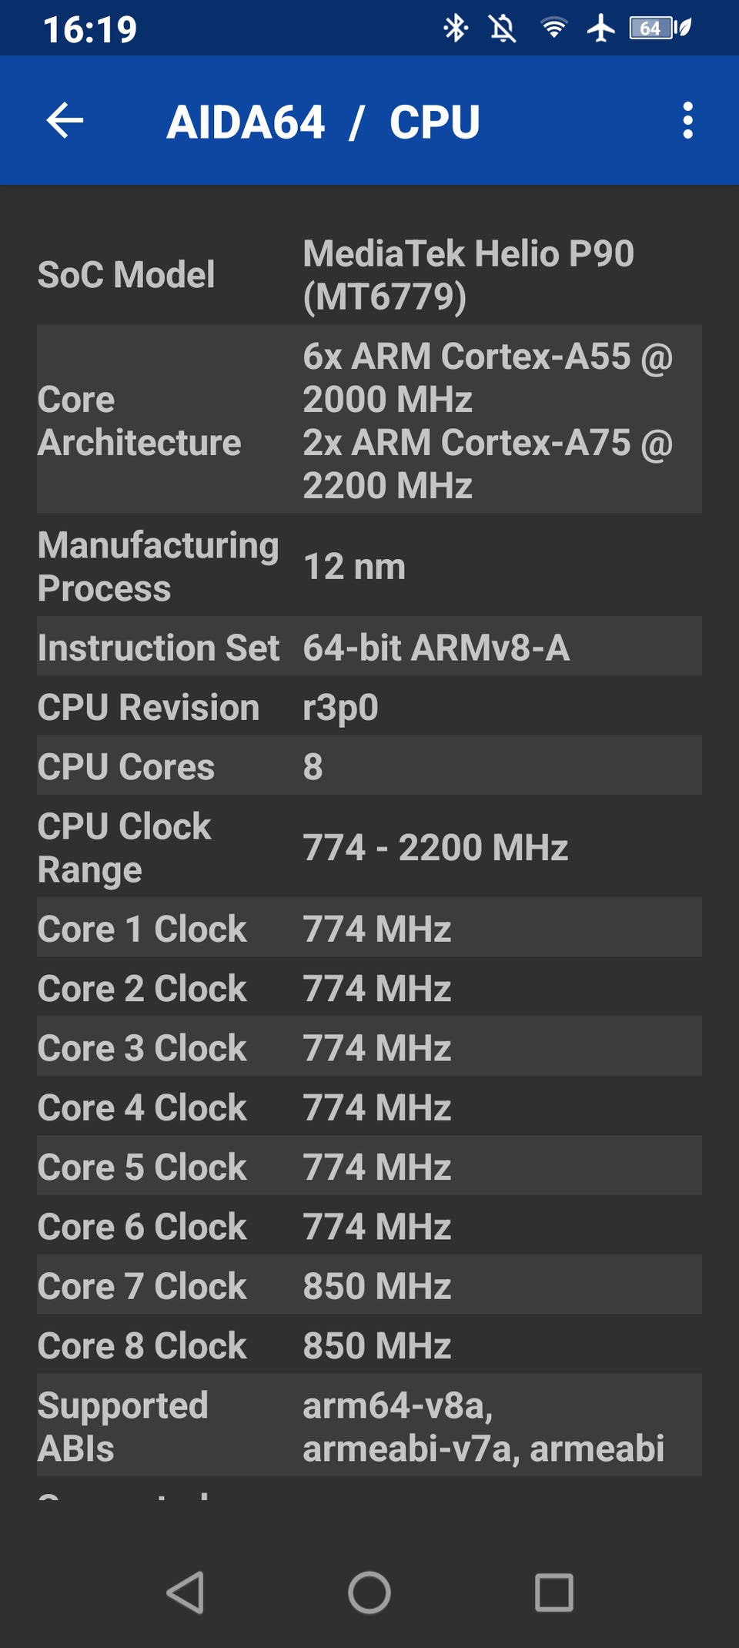Tap the status bar clock showing 16:19
This screenshot has width=739, height=1648.
90,29
